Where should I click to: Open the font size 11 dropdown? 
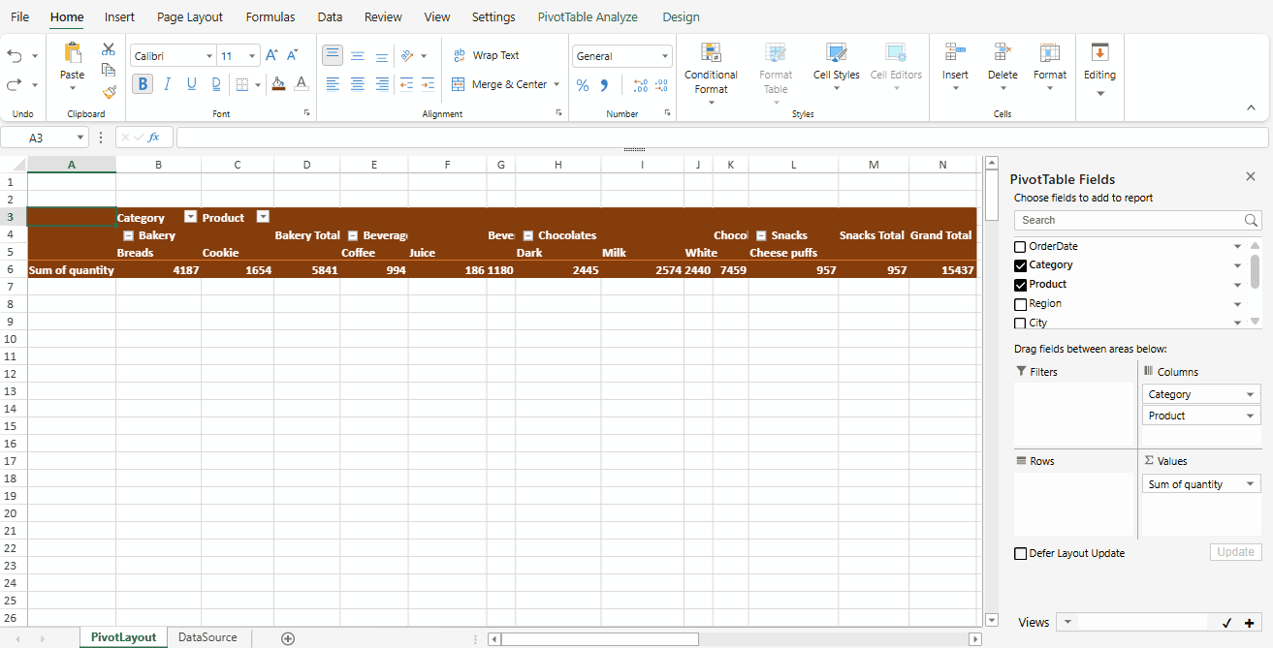(x=252, y=56)
